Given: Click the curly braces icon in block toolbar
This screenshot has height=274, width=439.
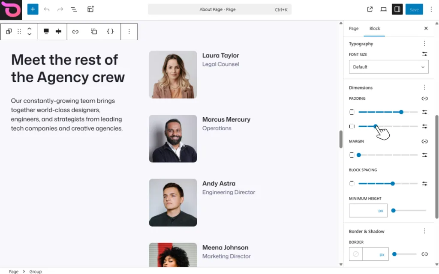Looking at the screenshot, I should tap(110, 32).
